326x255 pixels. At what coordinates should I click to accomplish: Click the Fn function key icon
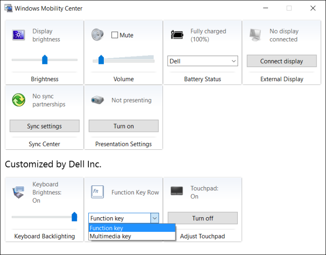tap(97, 192)
